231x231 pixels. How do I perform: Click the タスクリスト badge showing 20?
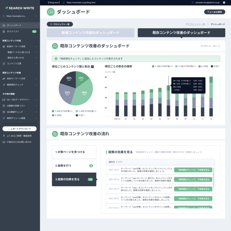[34, 32]
